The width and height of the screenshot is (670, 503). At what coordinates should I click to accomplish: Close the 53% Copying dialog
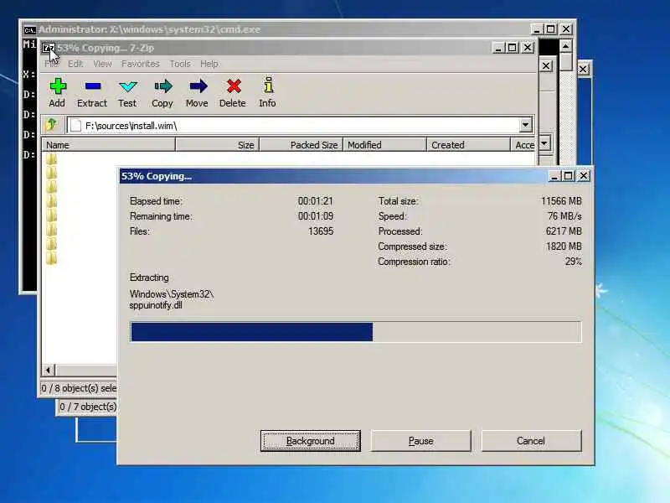tap(583, 176)
